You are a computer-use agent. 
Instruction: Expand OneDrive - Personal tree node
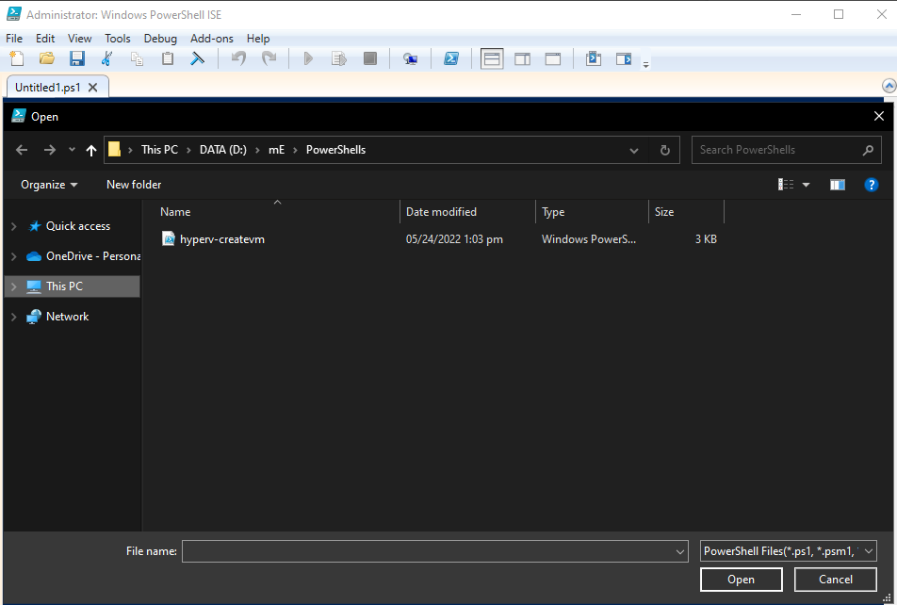point(14,256)
